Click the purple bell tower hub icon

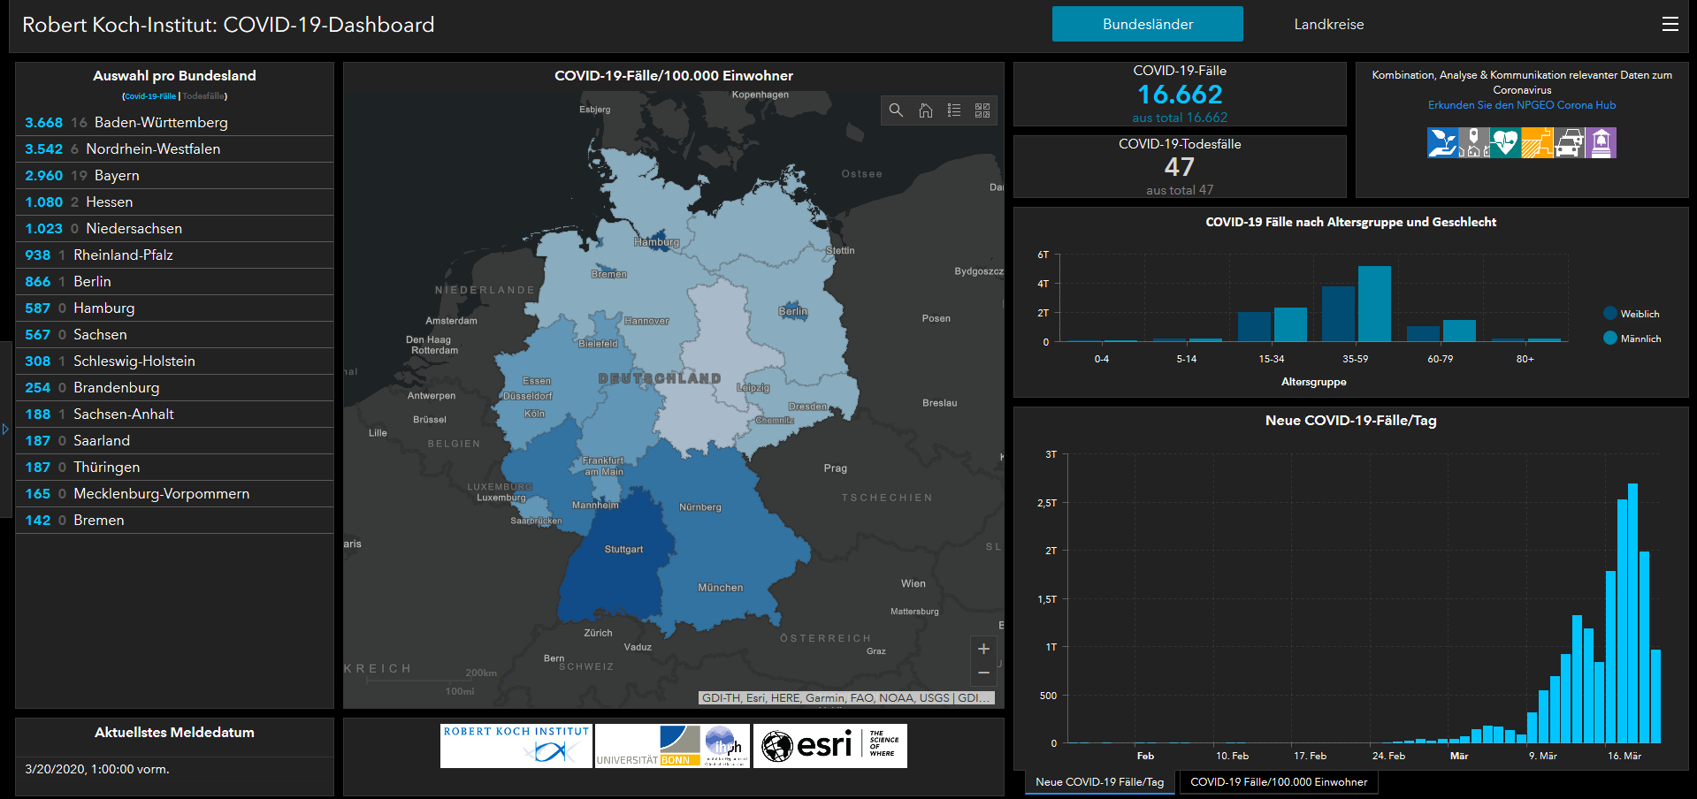click(1601, 142)
